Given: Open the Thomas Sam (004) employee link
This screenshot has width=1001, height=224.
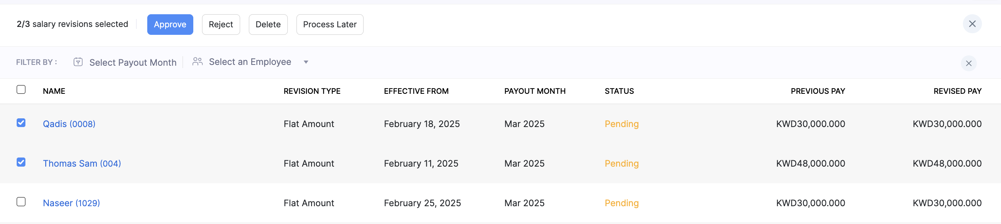Looking at the screenshot, I should [x=82, y=163].
